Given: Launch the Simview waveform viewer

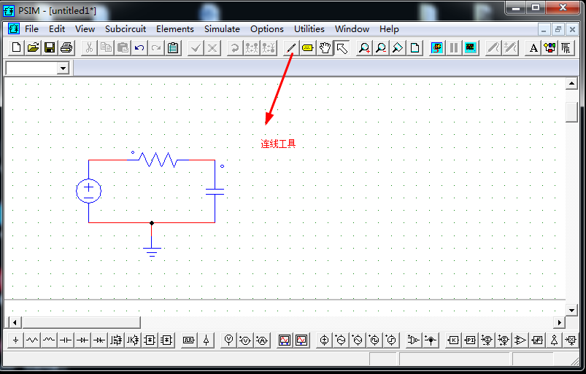Looking at the screenshot, I should click(x=470, y=48).
